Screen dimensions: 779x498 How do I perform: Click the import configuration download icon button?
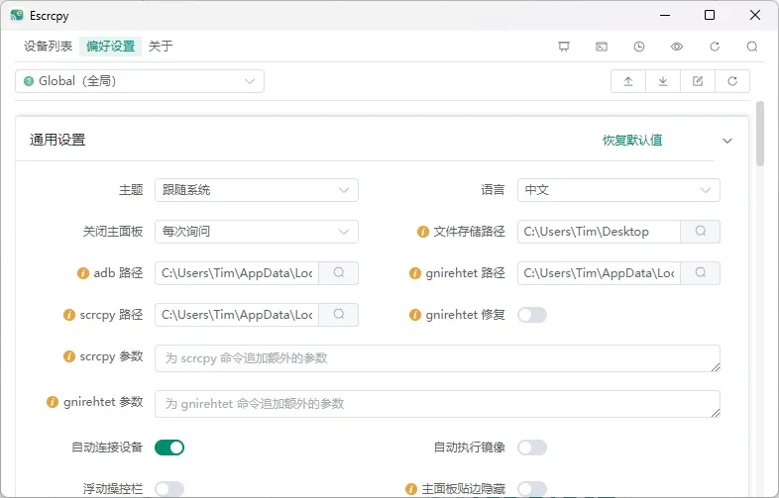[x=663, y=81]
